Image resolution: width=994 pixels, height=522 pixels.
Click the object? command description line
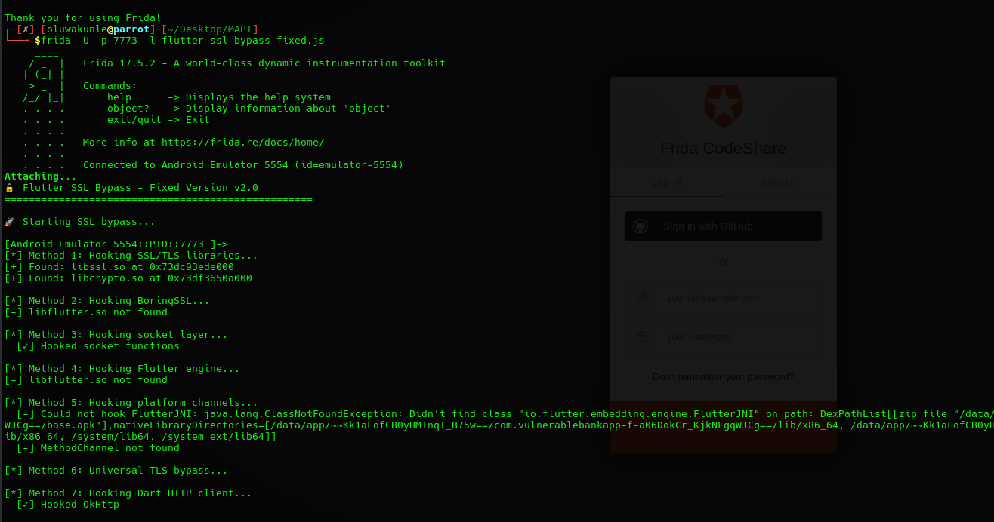[x=249, y=109]
